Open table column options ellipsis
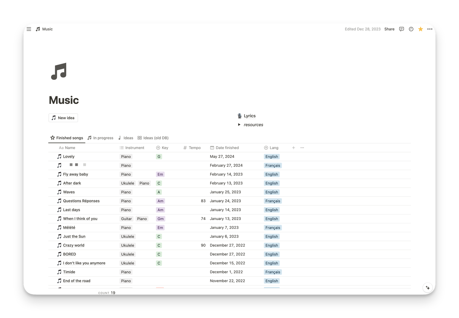459x318 pixels. 302,148
